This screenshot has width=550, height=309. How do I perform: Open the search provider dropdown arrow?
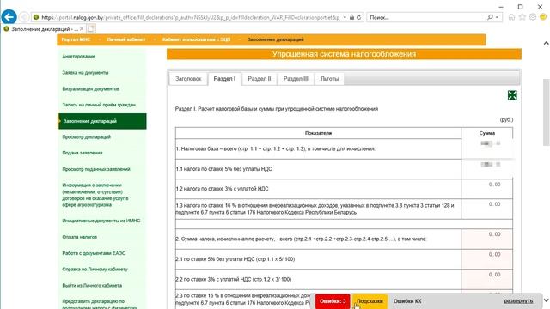click(497, 17)
